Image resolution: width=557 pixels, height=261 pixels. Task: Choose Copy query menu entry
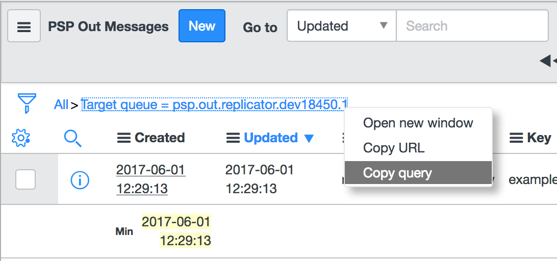click(x=418, y=173)
